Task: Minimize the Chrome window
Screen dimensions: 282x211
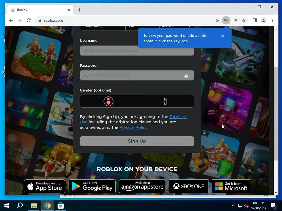Action: coord(247,7)
